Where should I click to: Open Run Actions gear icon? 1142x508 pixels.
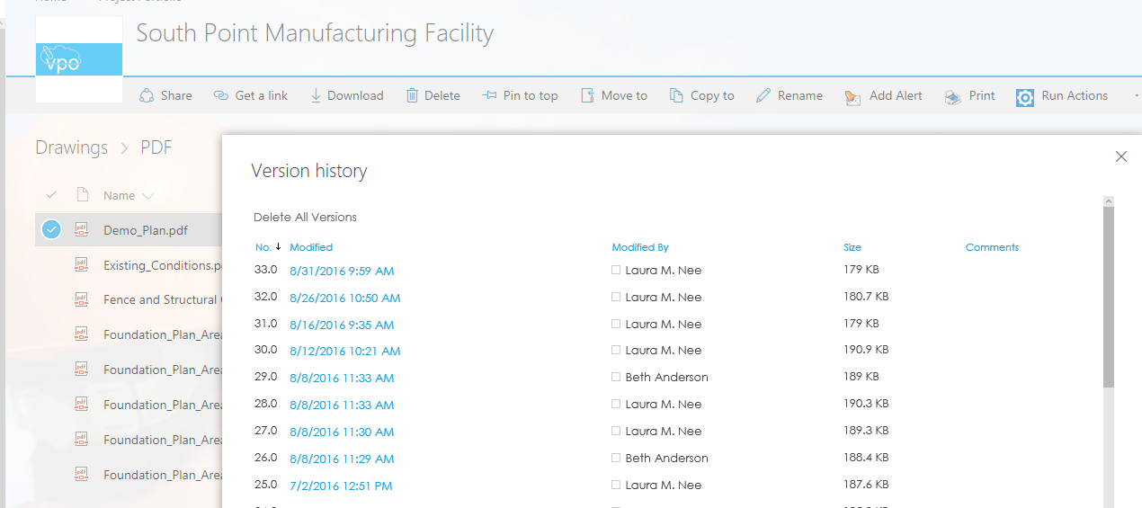(x=1025, y=97)
